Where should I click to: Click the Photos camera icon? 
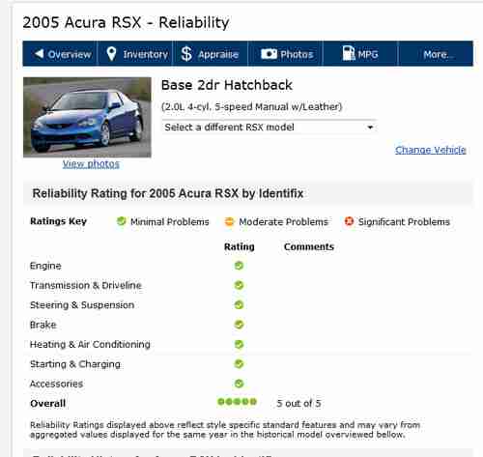269,53
